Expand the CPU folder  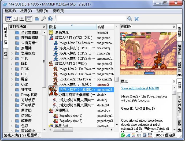(12, 74)
